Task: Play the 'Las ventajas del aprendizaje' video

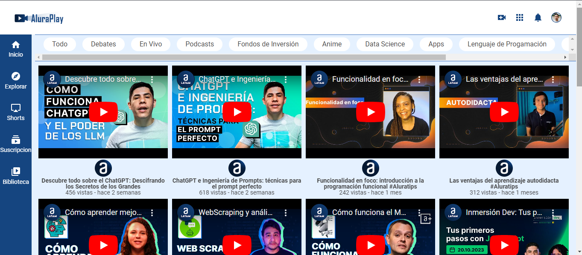Action: [504, 112]
